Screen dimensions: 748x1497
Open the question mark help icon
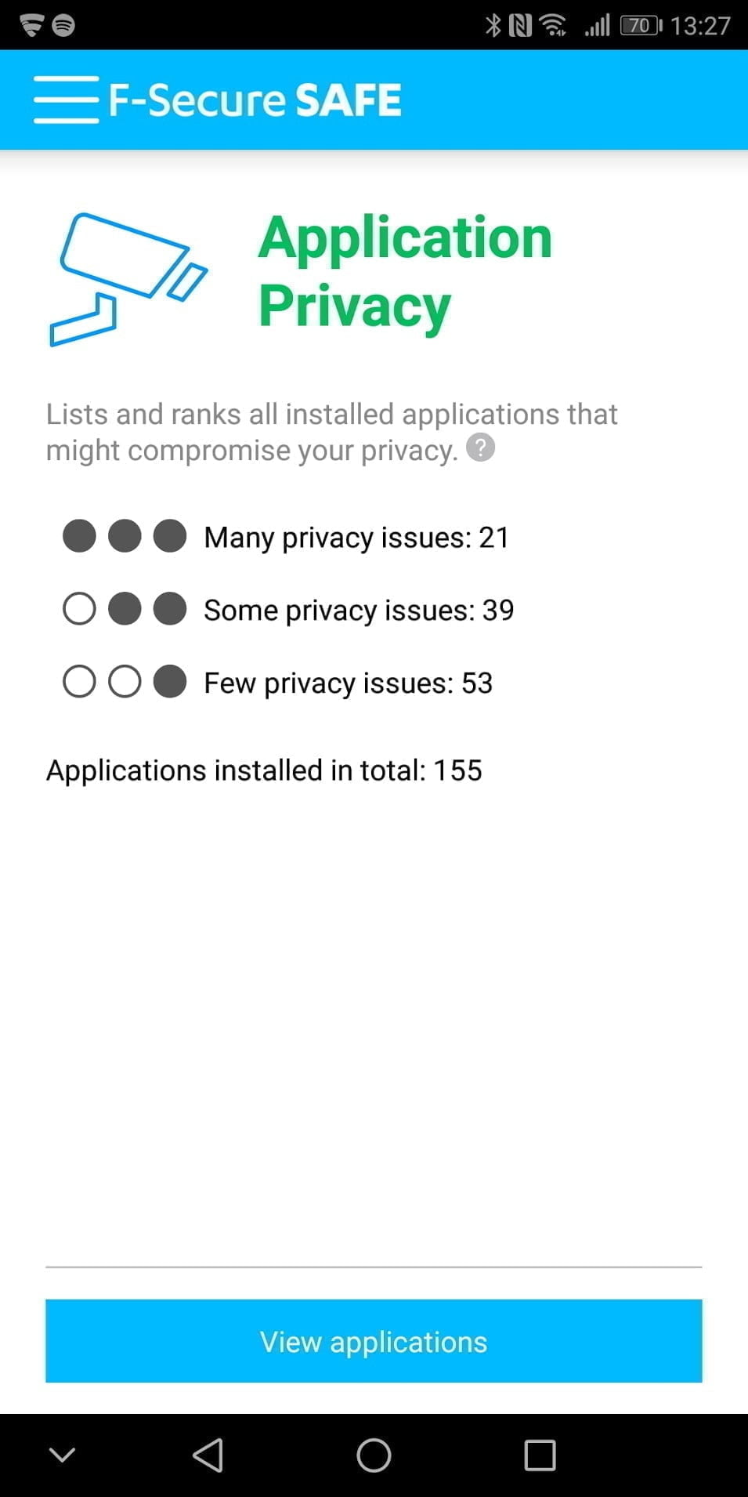(480, 448)
